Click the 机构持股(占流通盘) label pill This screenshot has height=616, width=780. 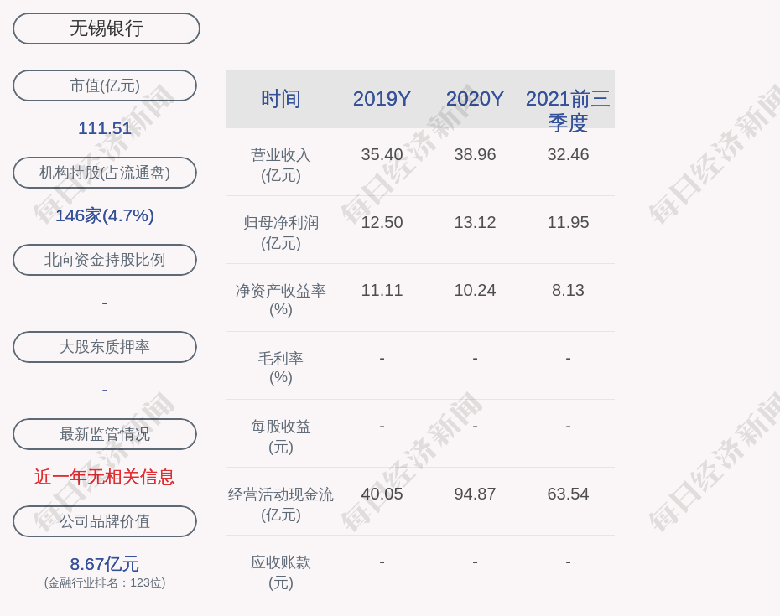tap(105, 173)
